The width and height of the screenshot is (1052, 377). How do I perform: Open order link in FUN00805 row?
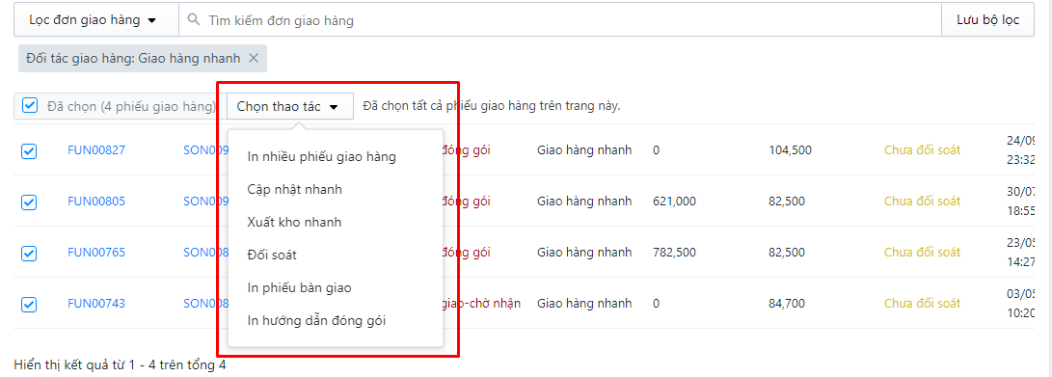click(x=206, y=202)
